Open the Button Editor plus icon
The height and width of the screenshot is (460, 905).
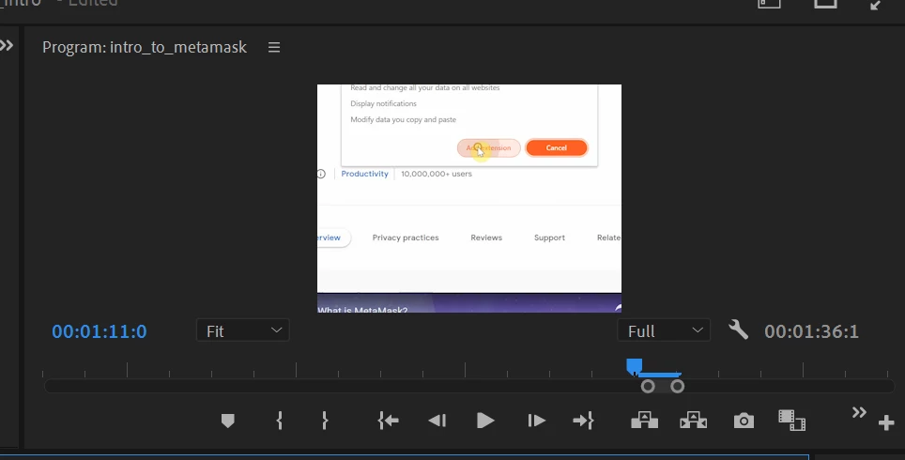(886, 423)
